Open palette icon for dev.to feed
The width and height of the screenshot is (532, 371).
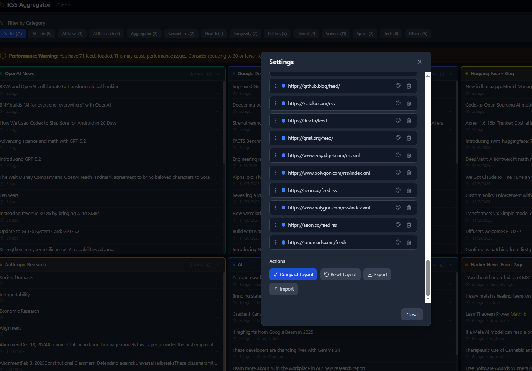coord(398,121)
